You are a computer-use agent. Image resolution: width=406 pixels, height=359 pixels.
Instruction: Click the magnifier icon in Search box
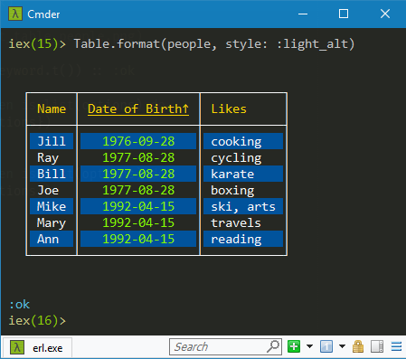(x=273, y=346)
